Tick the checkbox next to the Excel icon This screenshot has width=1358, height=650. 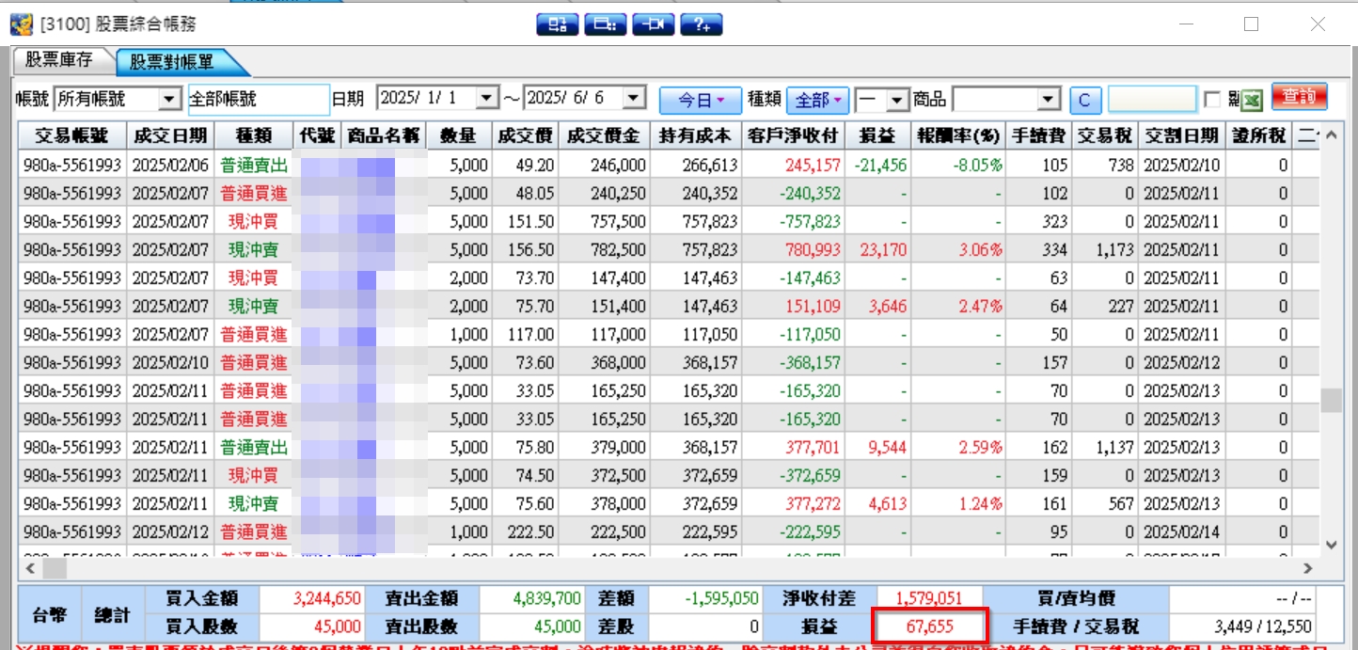tap(1212, 99)
